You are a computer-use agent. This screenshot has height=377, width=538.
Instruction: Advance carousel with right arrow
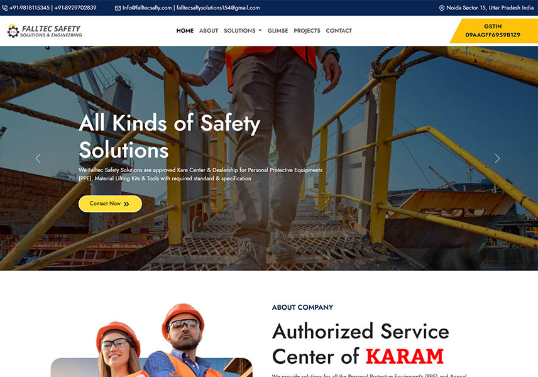click(x=497, y=158)
